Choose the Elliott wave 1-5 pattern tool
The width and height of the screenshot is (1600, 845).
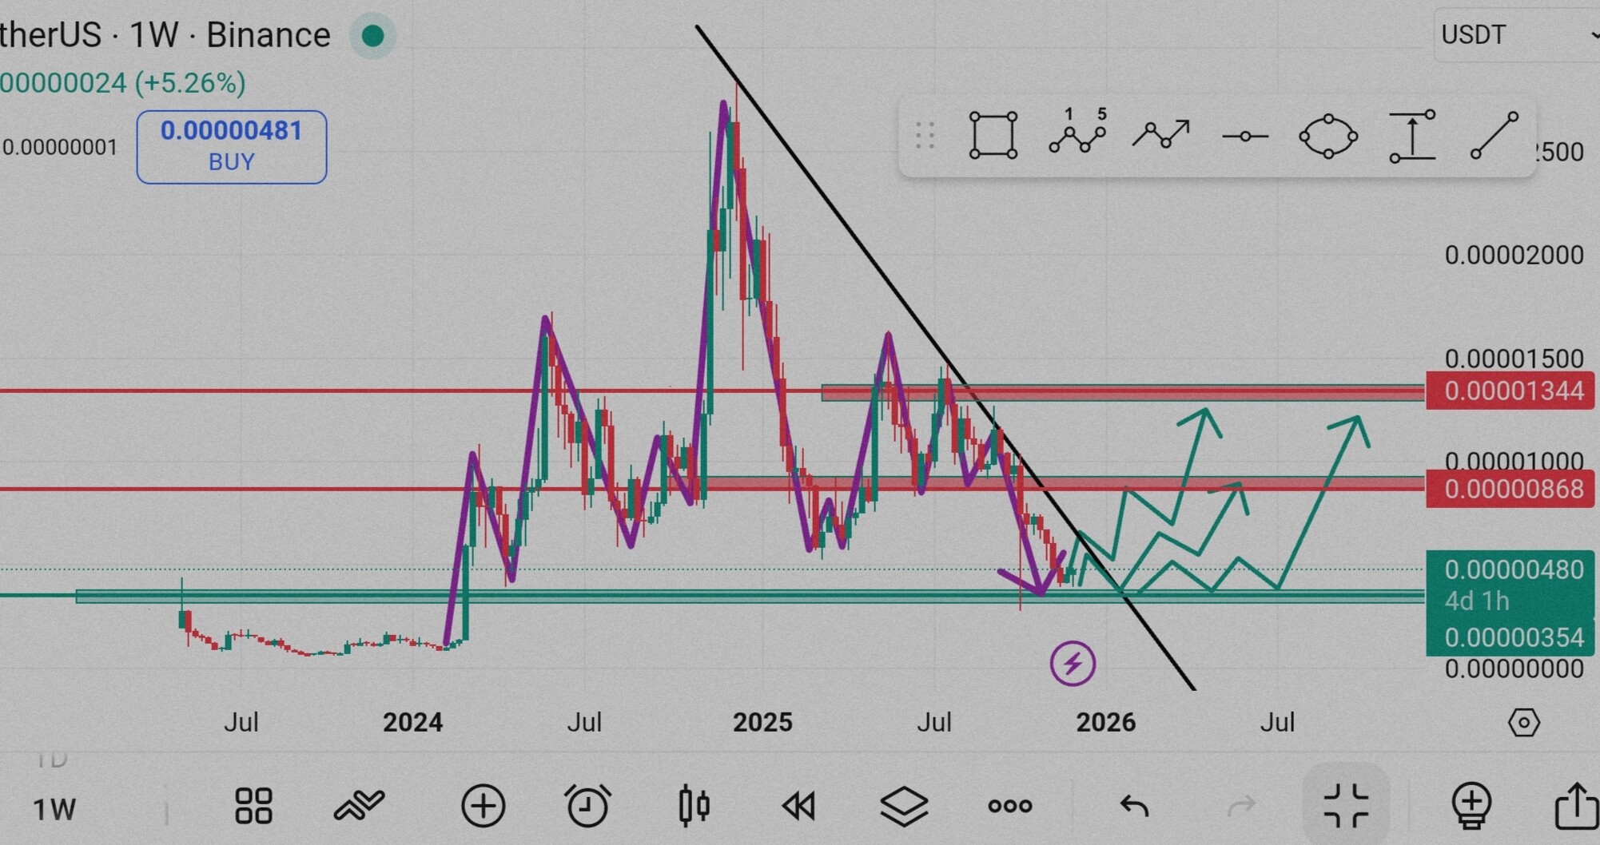point(1077,134)
